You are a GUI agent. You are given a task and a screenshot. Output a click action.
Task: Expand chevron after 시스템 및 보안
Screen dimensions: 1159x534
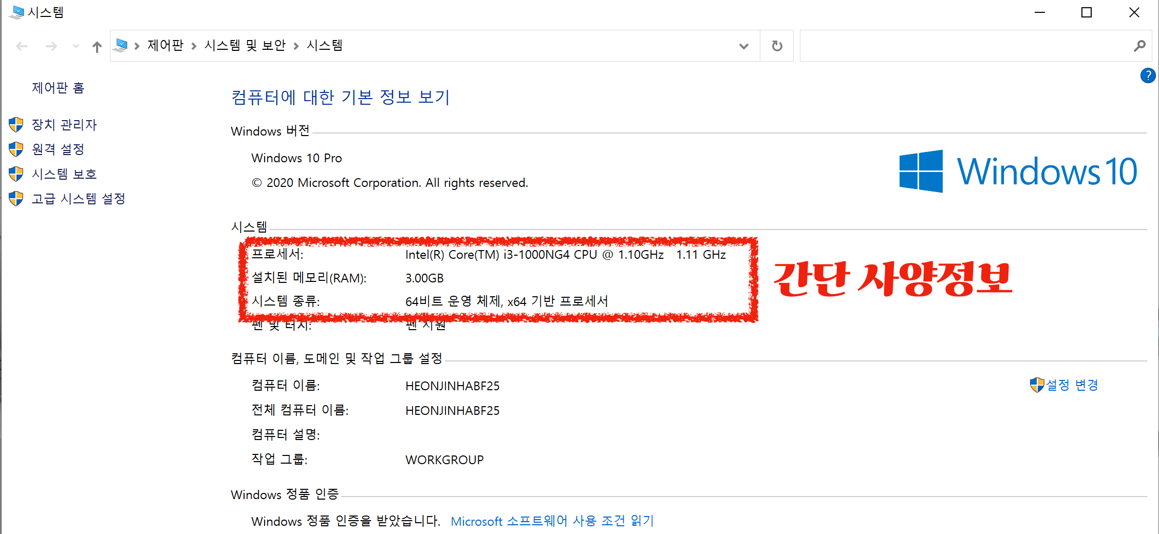coord(296,46)
